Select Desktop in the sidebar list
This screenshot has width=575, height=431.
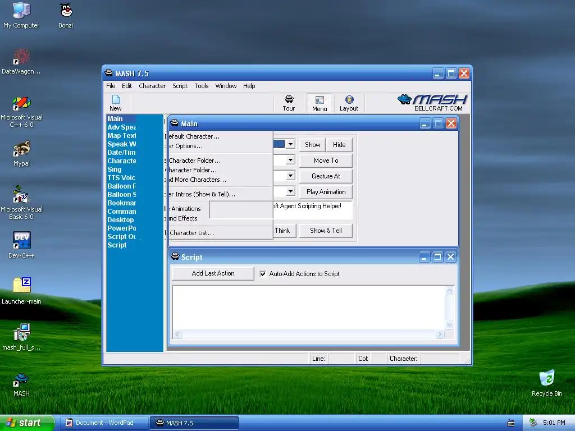(x=121, y=220)
